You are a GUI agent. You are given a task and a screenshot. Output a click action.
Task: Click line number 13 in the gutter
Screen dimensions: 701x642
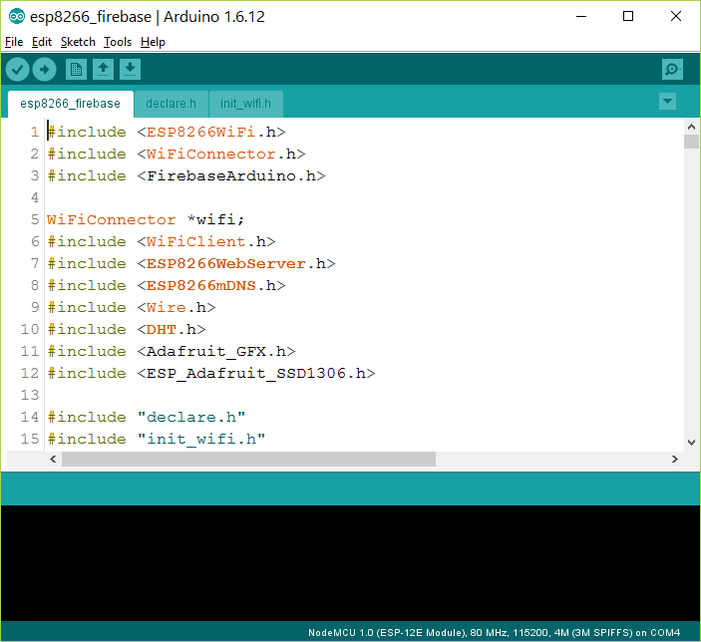coord(30,395)
